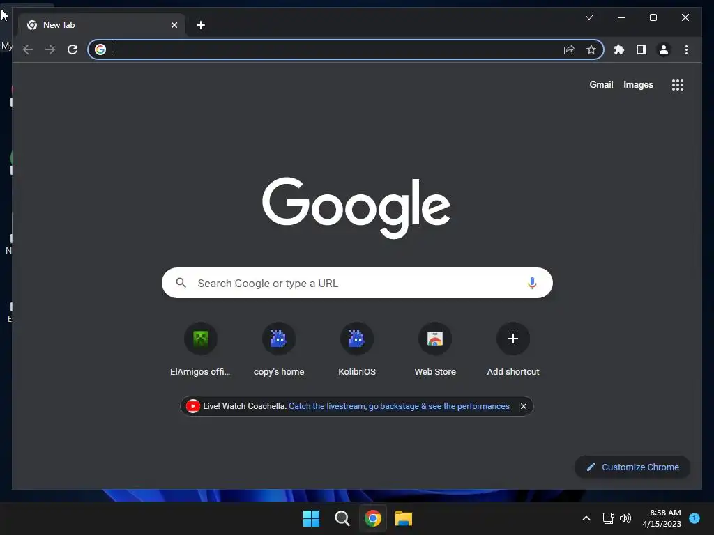Screen dimensions: 714x535
Task: Open the Extensions puzzle icon
Action: (619, 49)
